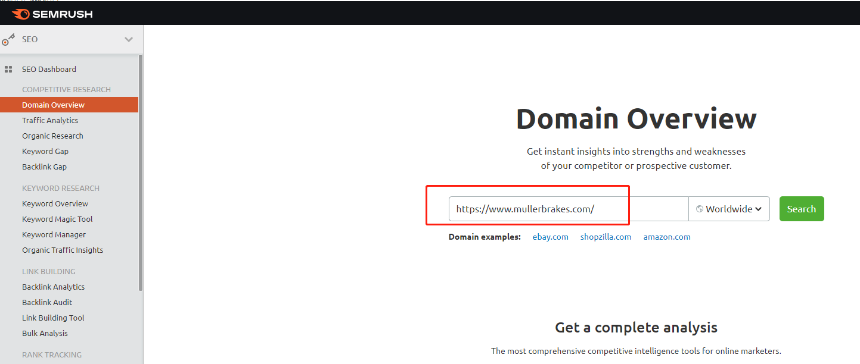Open Keyword Overview
Image resolution: width=860 pixels, height=364 pixels.
click(x=55, y=203)
